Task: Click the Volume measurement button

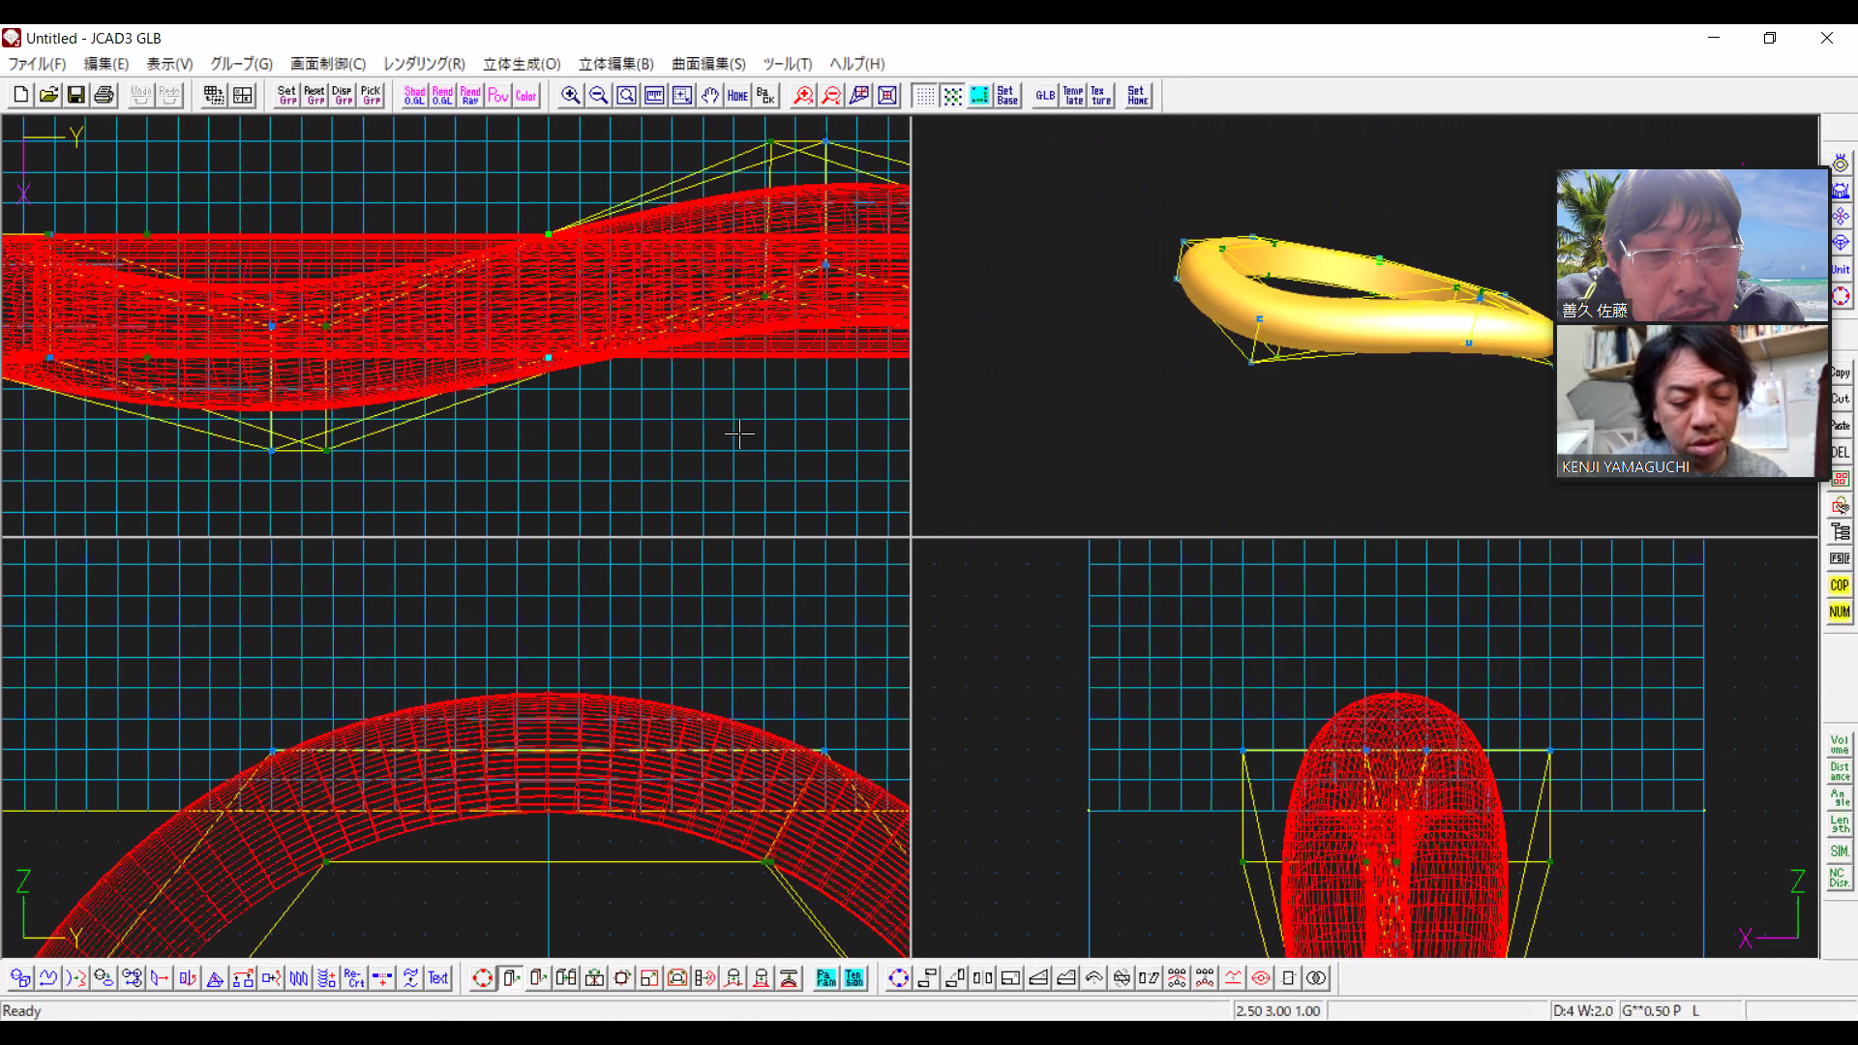Action: 1840,744
